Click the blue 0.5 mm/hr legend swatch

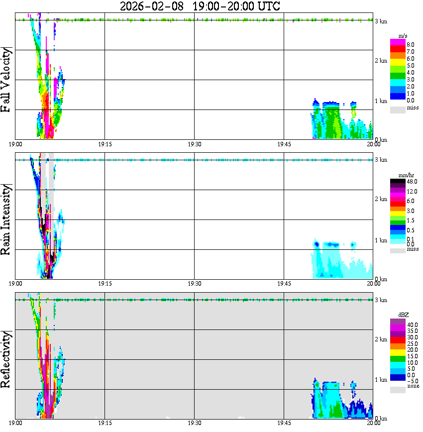[x=398, y=227]
